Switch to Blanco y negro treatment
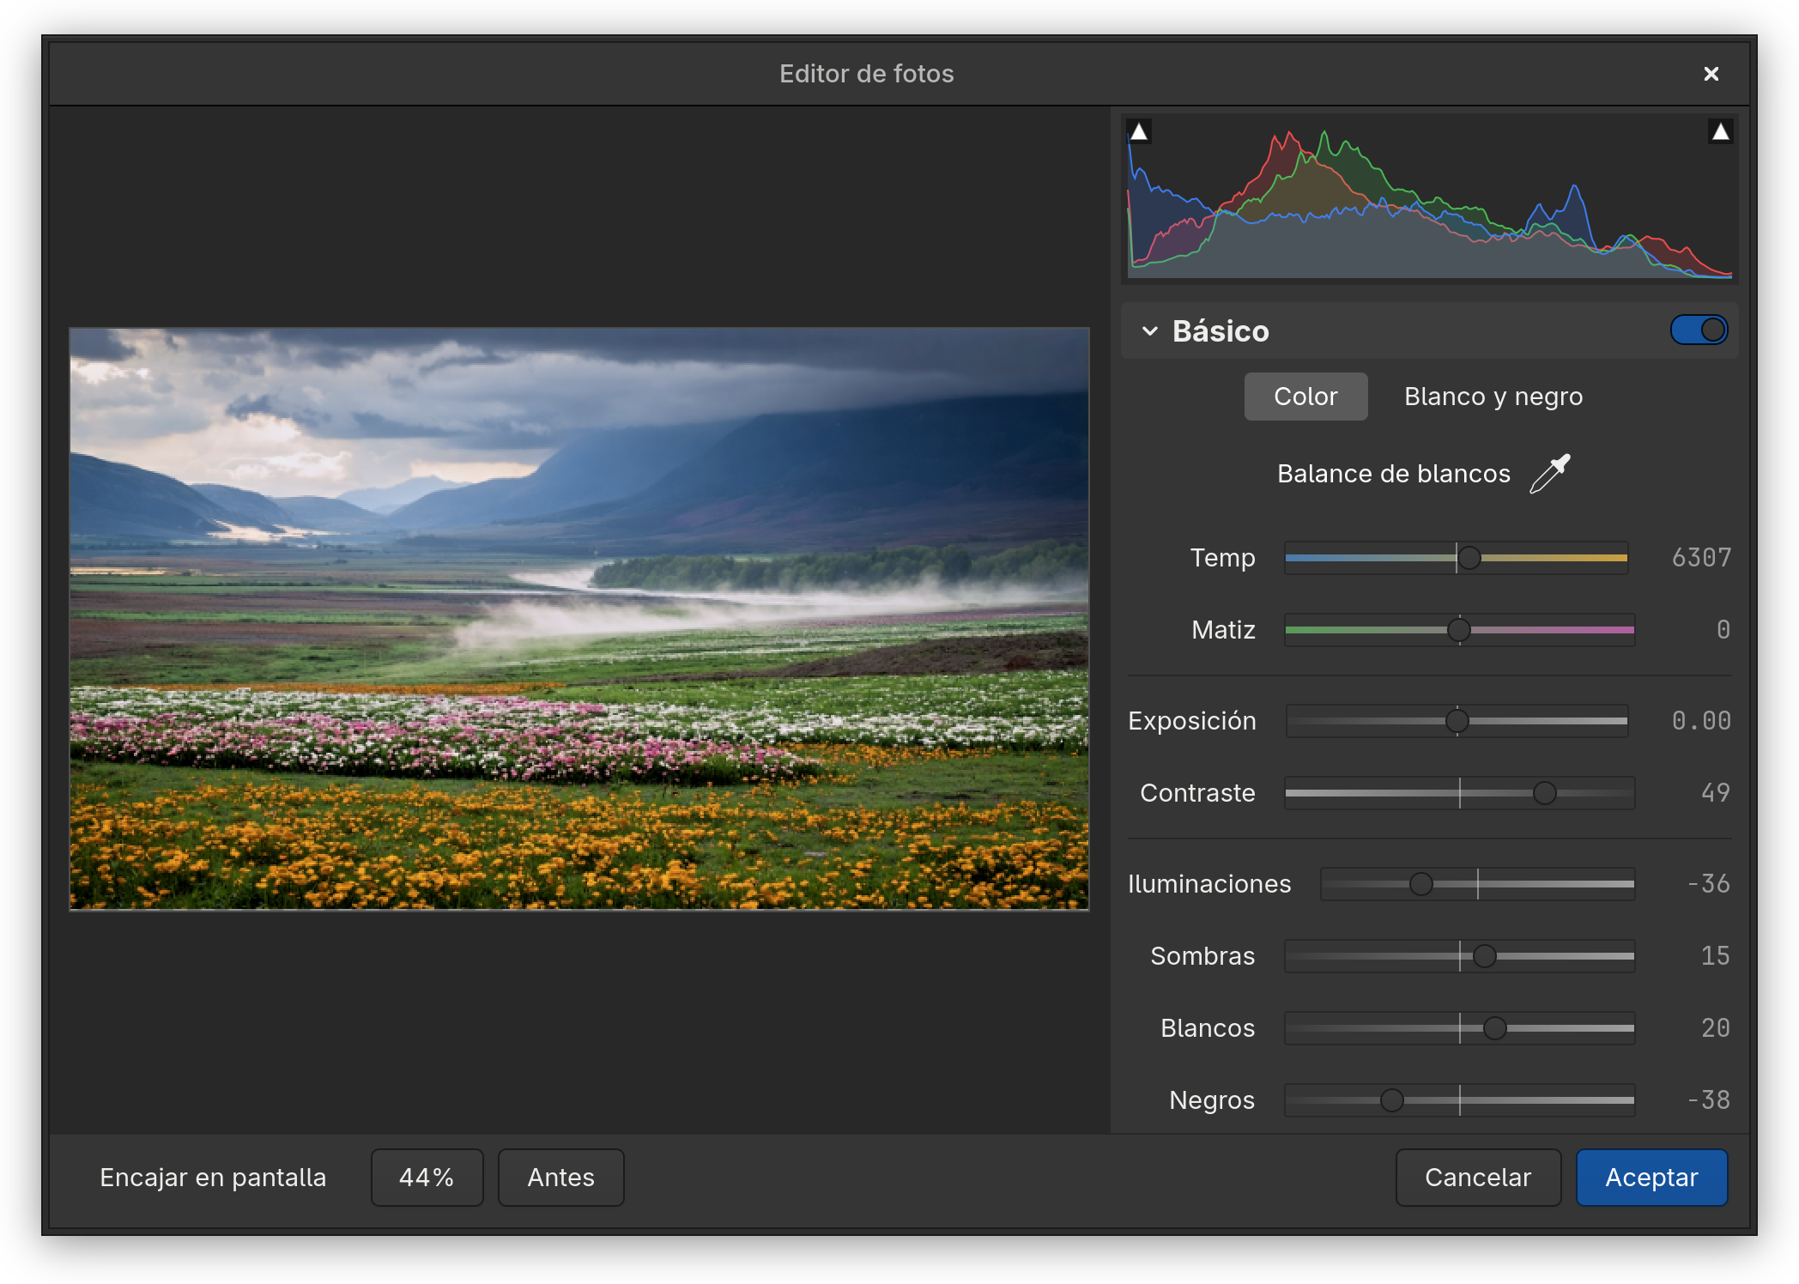The height and width of the screenshot is (1284, 1799). click(x=1493, y=396)
